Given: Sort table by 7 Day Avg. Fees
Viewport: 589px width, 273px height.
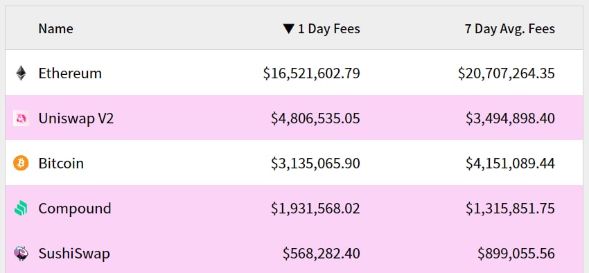Looking at the screenshot, I should point(510,29).
